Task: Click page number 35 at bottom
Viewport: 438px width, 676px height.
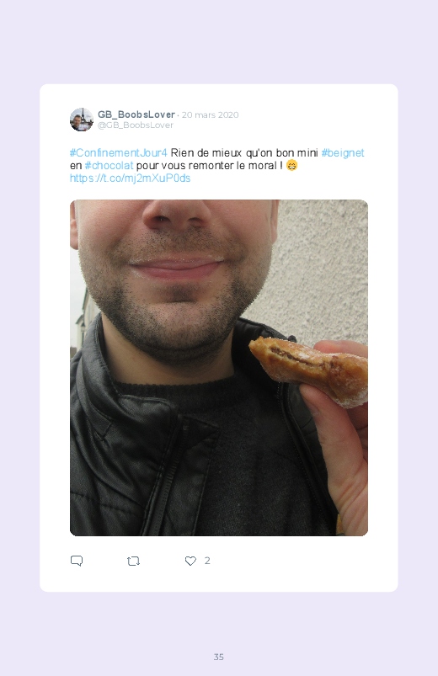Action: pos(219,657)
